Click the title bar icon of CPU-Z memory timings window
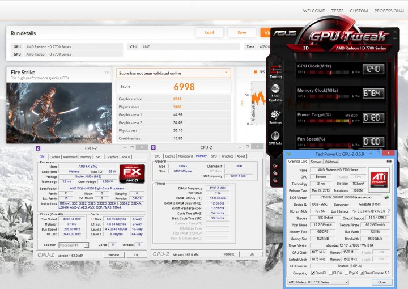 coord(153,147)
